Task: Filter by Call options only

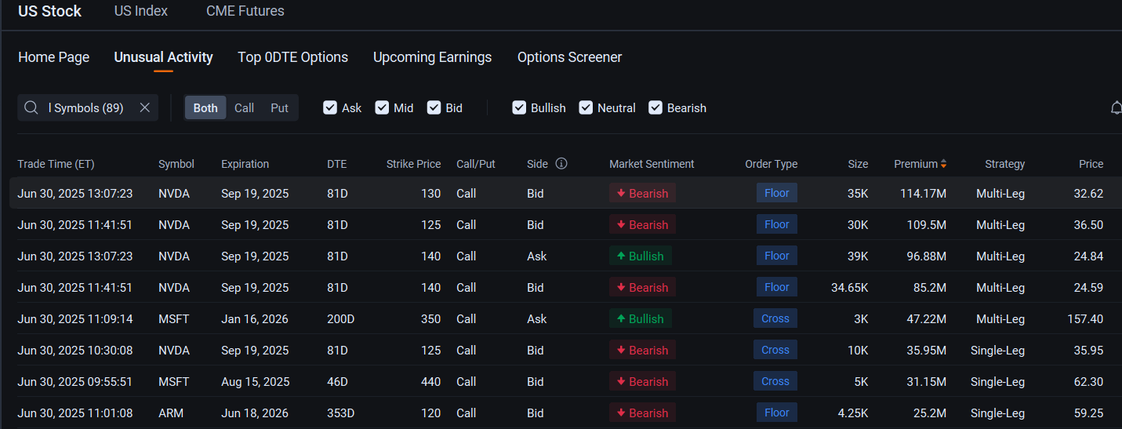Action: (x=245, y=107)
